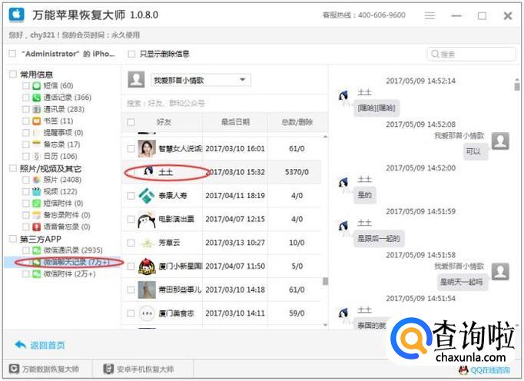Click the back arrow icon beside 返回首页
Viewport: 524px width, 381px height.
21,345
